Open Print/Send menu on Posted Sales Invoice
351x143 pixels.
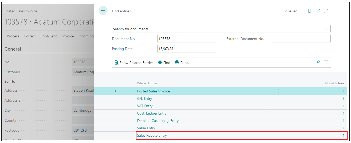(49, 36)
